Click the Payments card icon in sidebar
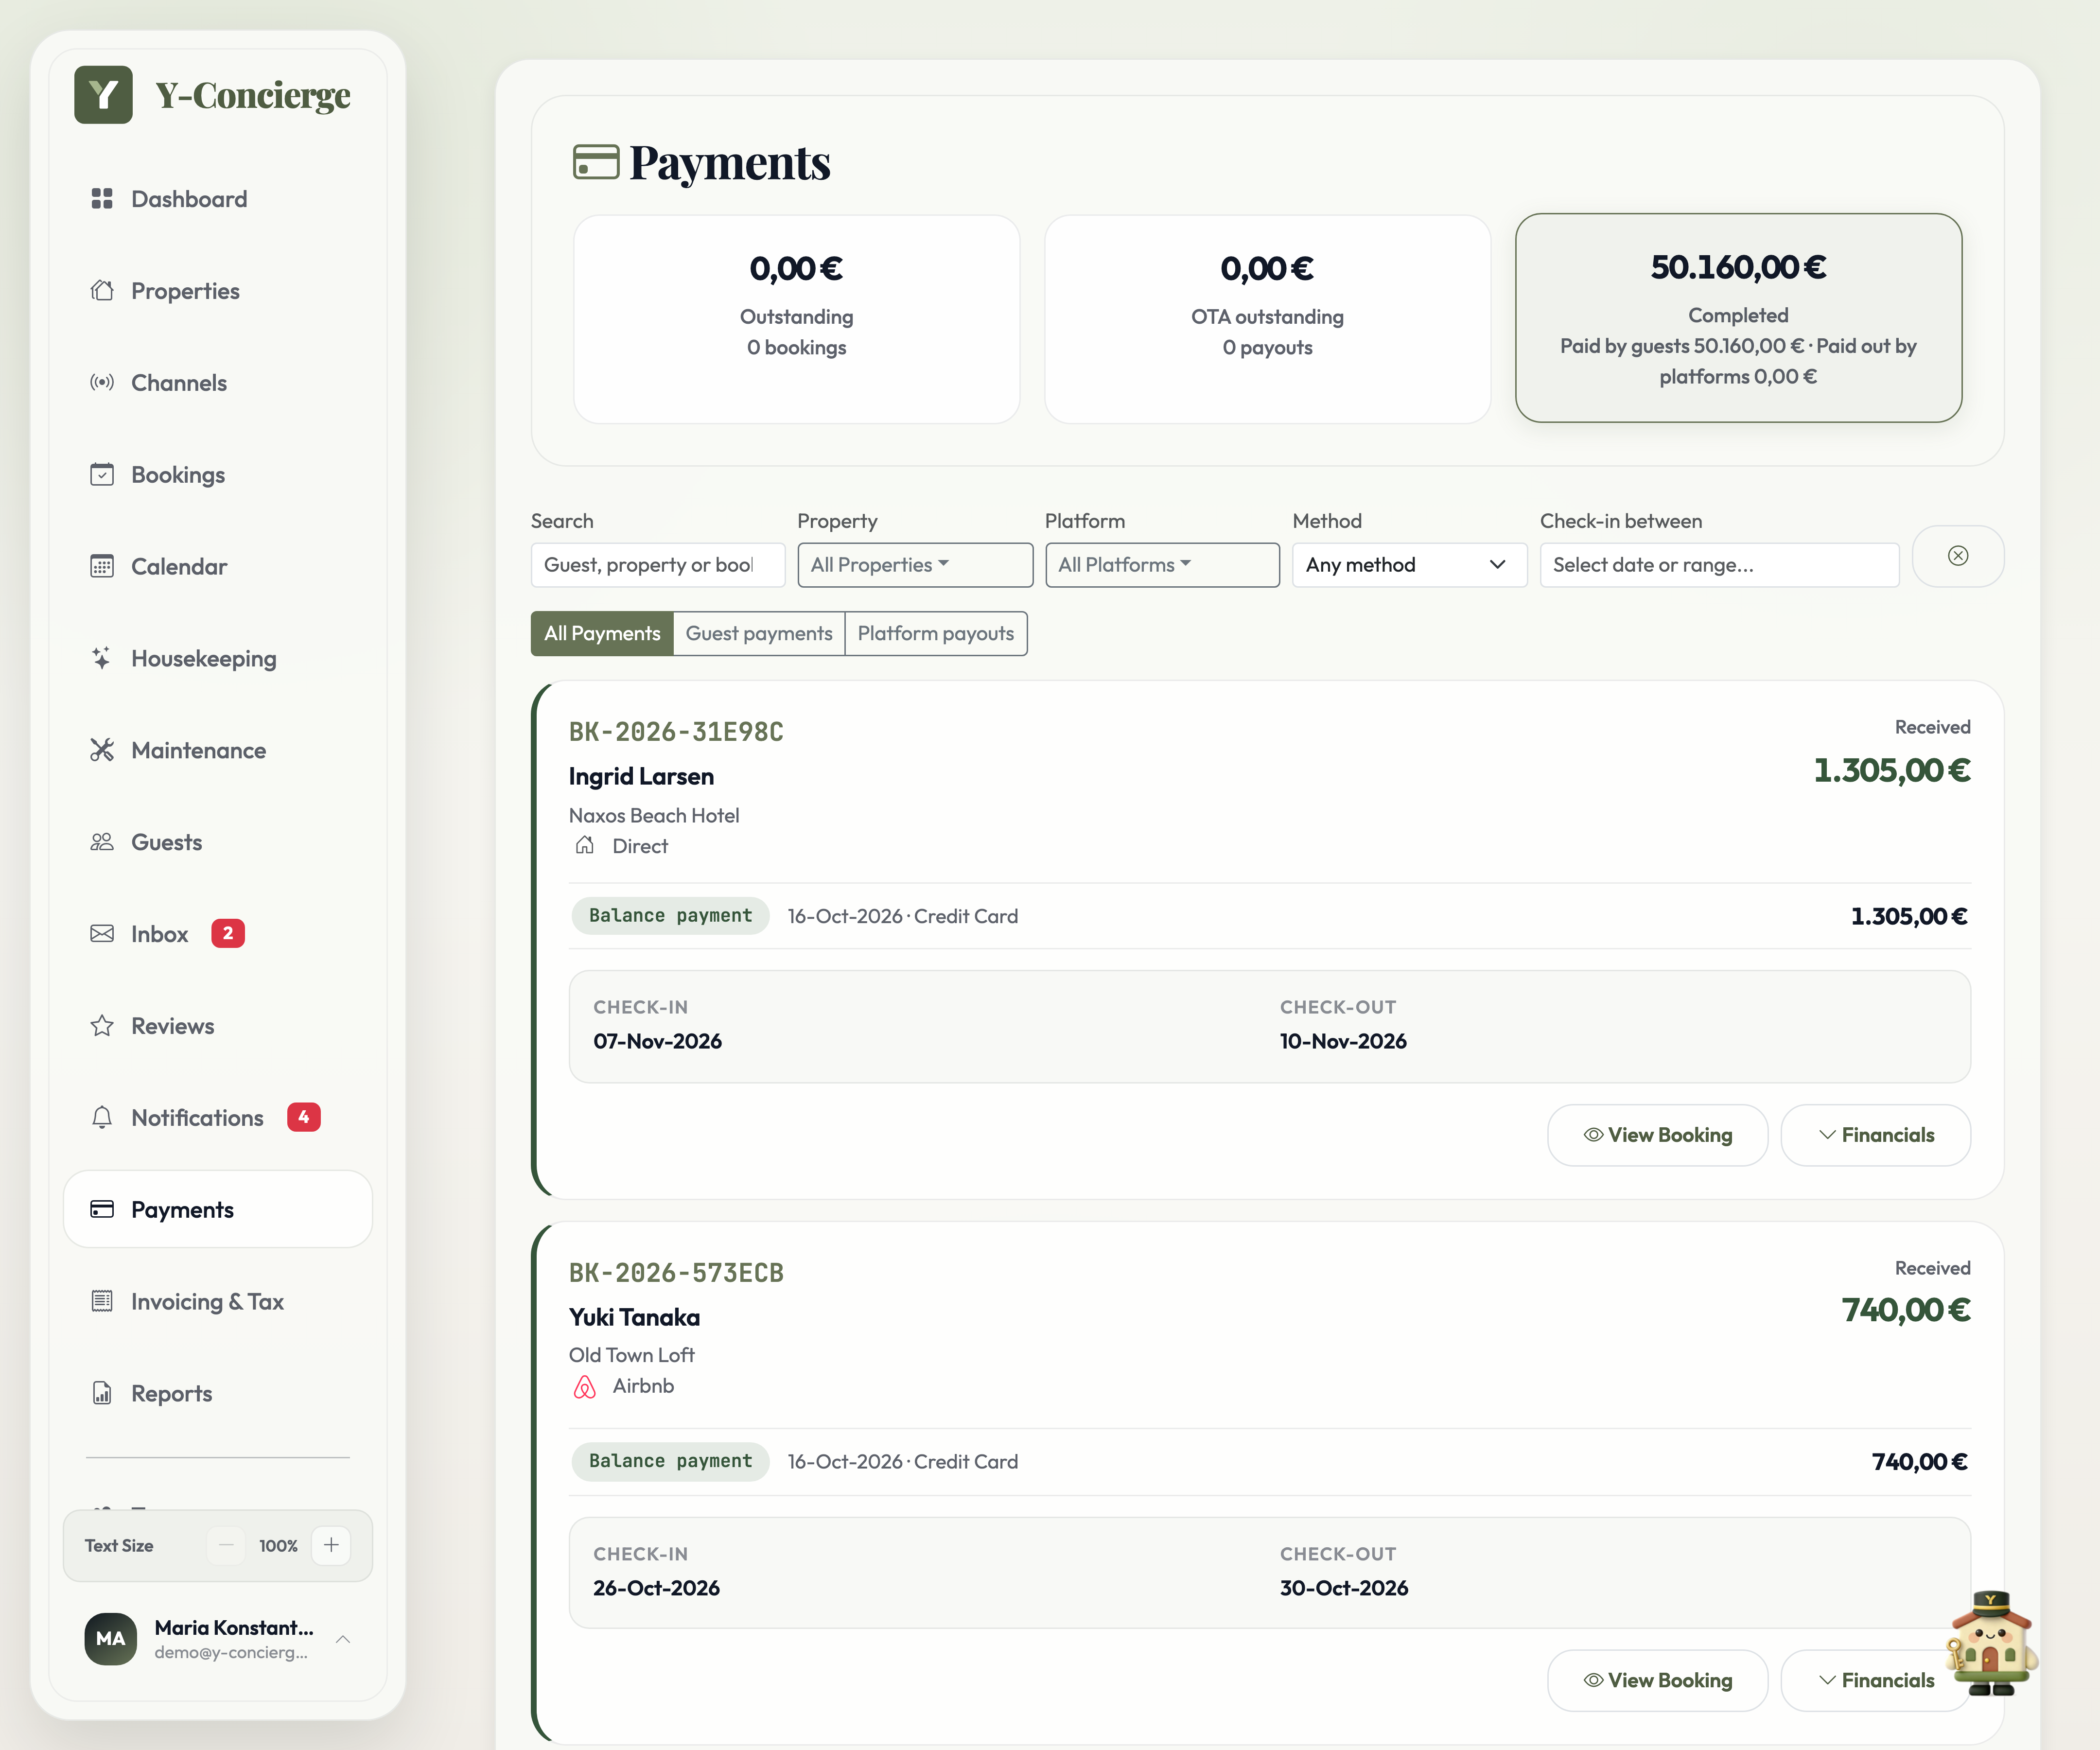 [102, 1210]
